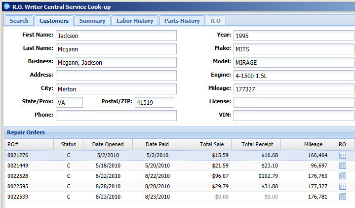
Task: Open RO document icon for order 0022528
Action: click(343, 176)
